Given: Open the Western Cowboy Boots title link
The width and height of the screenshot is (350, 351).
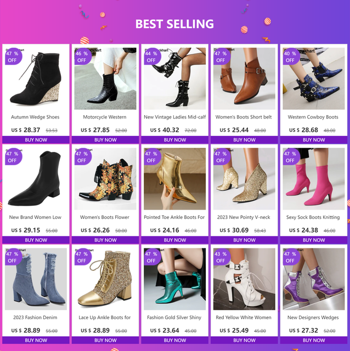Looking at the screenshot, I should pyautogui.click(x=313, y=117).
